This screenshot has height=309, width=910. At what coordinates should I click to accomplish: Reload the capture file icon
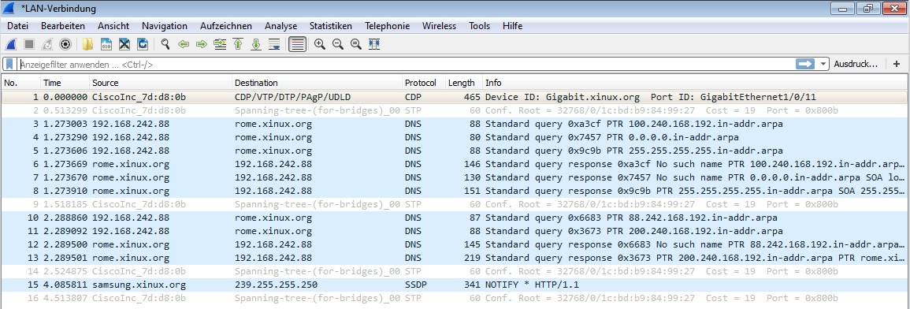point(142,44)
